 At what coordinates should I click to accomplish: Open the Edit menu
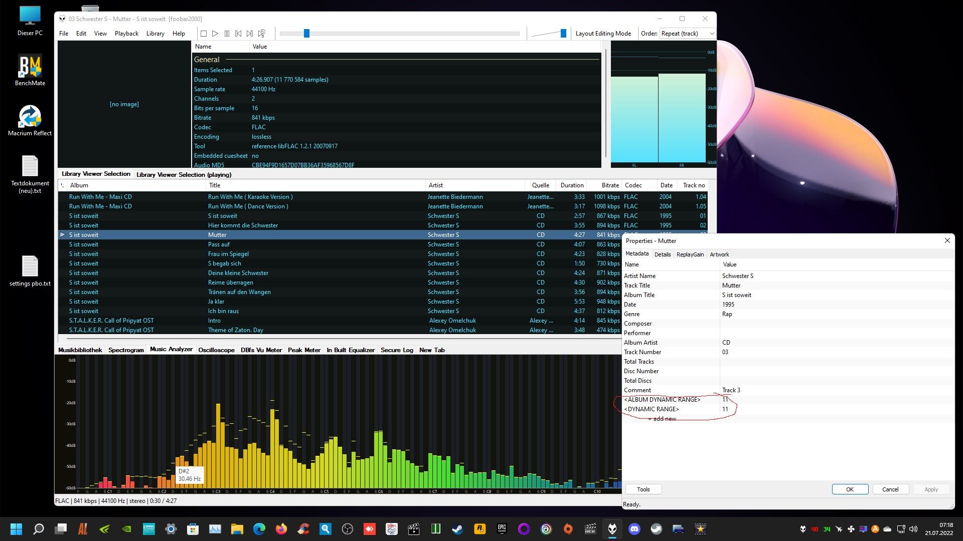tap(81, 34)
